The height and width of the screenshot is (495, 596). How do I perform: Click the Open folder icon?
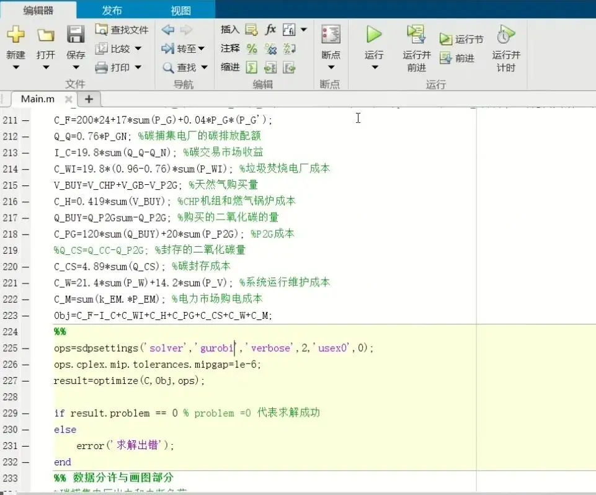click(46, 35)
